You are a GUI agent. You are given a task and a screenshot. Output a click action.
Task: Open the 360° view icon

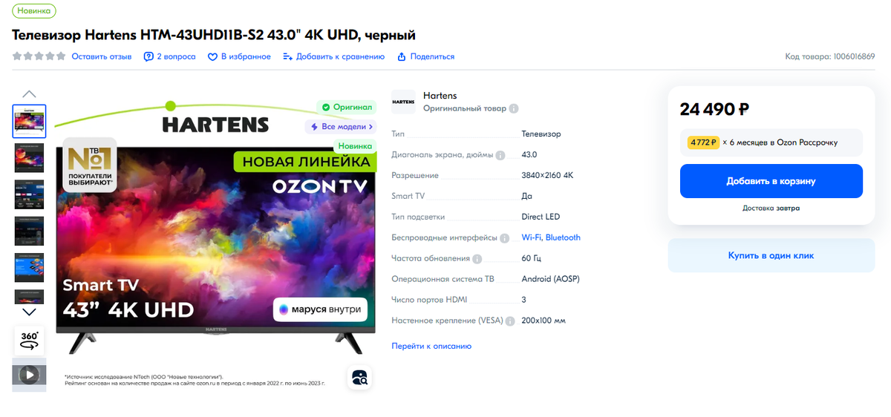click(x=29, y=339)
